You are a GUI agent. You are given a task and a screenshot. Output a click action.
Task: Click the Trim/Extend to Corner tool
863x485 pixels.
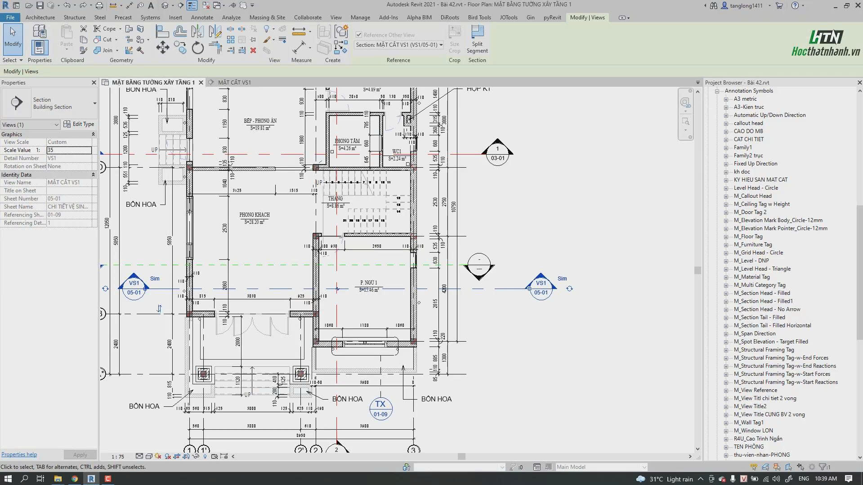[215, 48]
